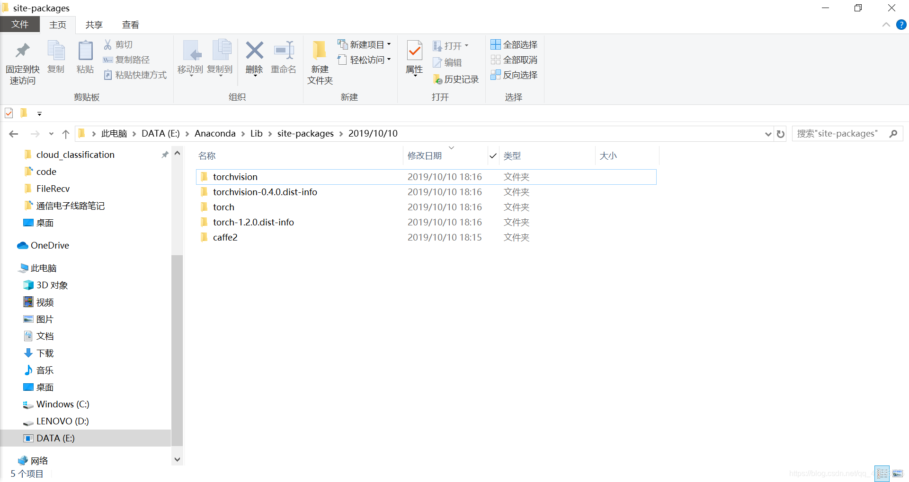Click Copy path (复制路径)

tap(126, 60)
